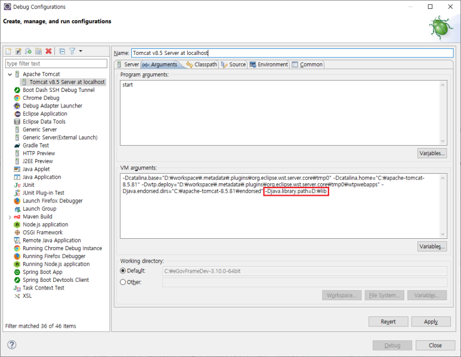Select the Spring Boot App icon
Screen dimensions: 461x357
(17, 272)
